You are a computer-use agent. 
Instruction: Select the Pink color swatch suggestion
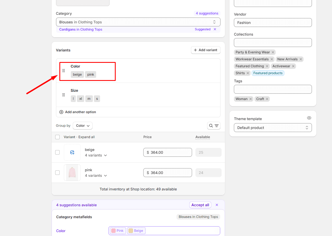[x=118, y=231]
